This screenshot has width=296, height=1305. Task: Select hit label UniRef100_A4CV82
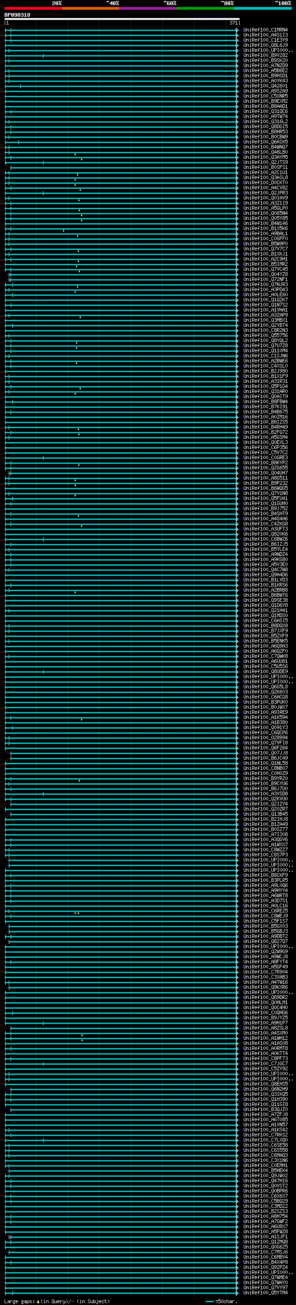click(x=265, y=188)
